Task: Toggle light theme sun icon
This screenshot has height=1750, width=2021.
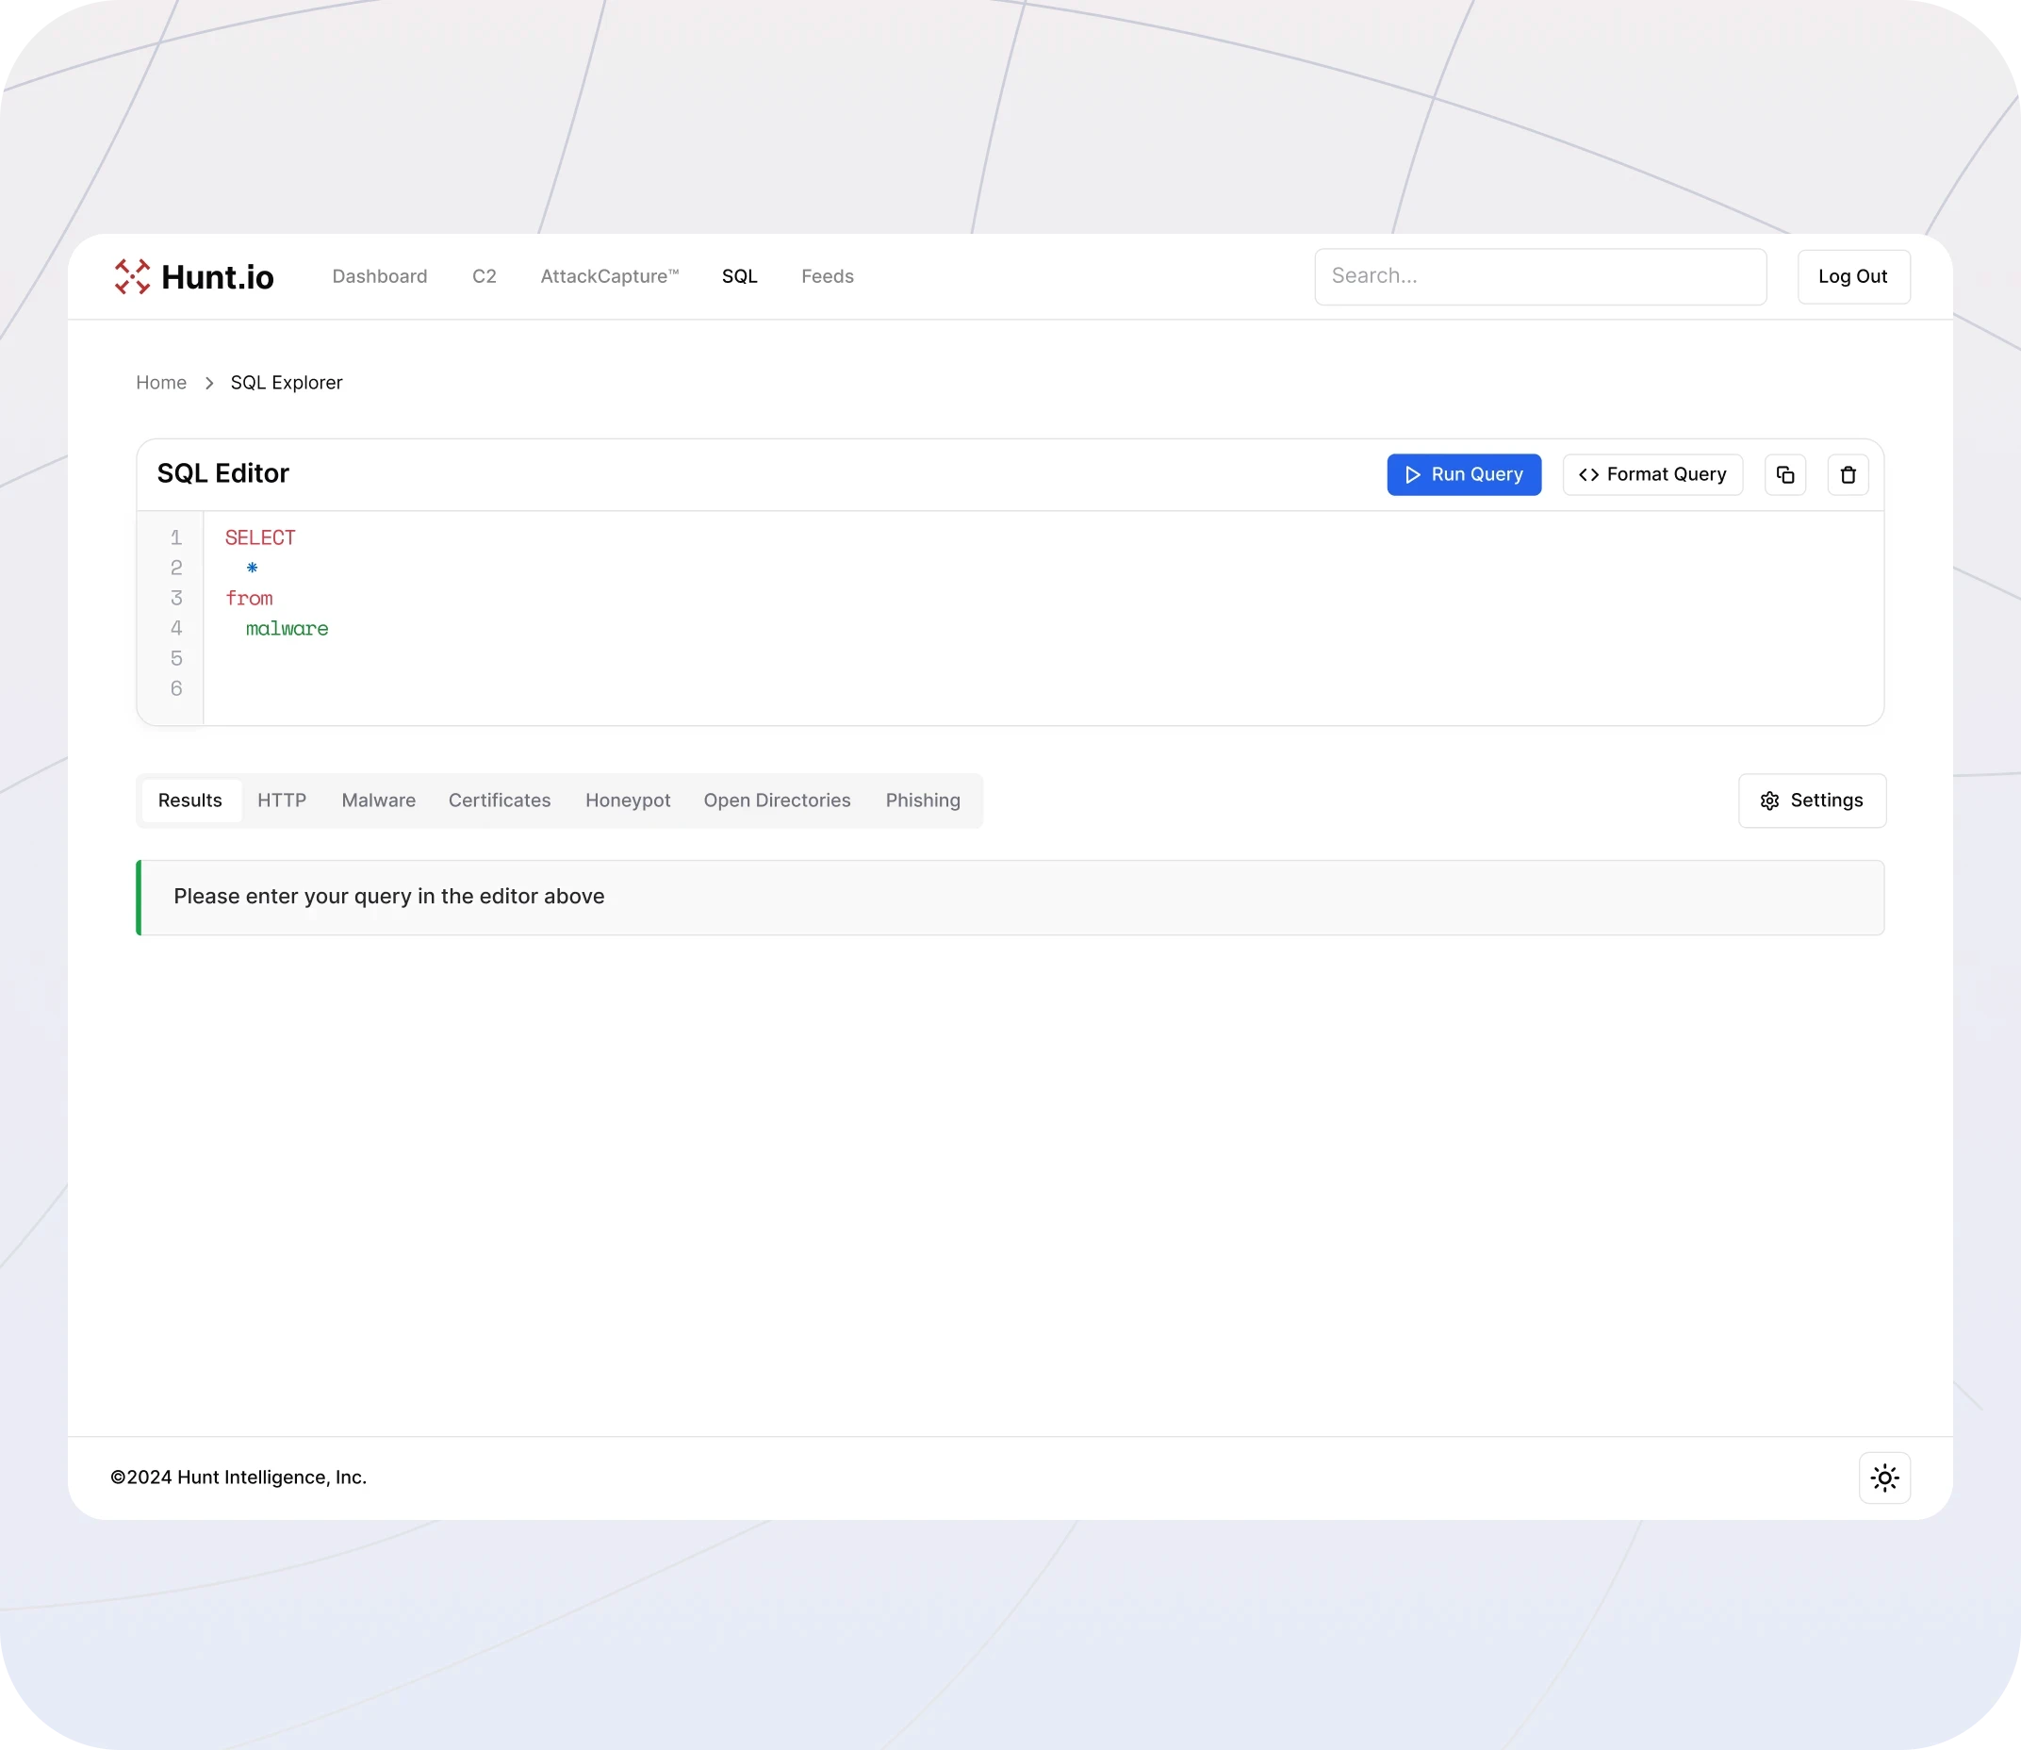Action: coord(1884,1478)
